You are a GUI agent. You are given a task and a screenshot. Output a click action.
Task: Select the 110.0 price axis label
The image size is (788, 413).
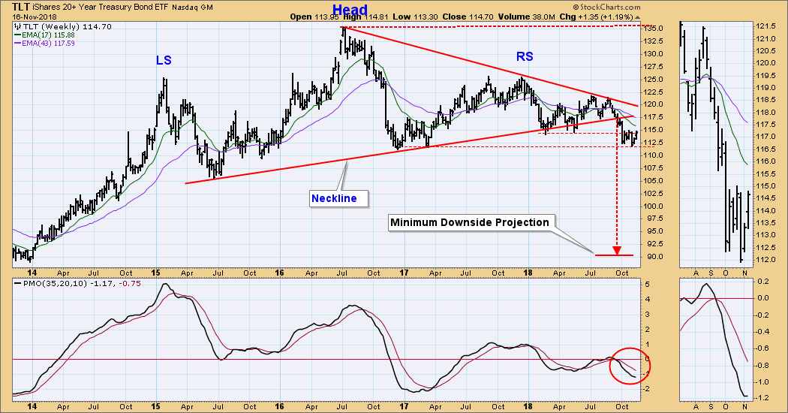point(654,155)
